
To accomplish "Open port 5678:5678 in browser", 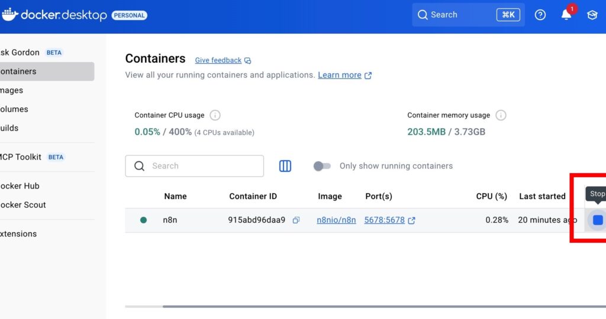I will 385,220.
